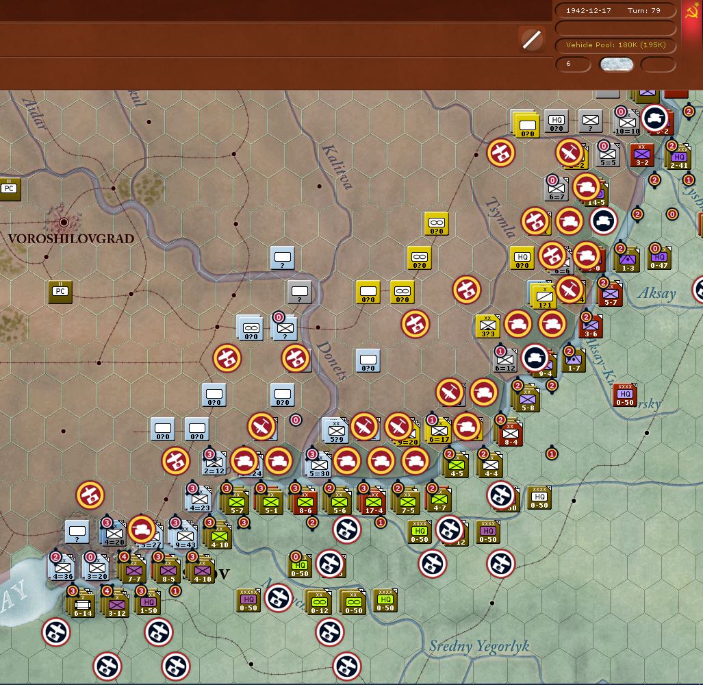This screenshot has width=703, height=685.
Task: Select the yellow 3?3 infantry division
Action: point(488,325)
